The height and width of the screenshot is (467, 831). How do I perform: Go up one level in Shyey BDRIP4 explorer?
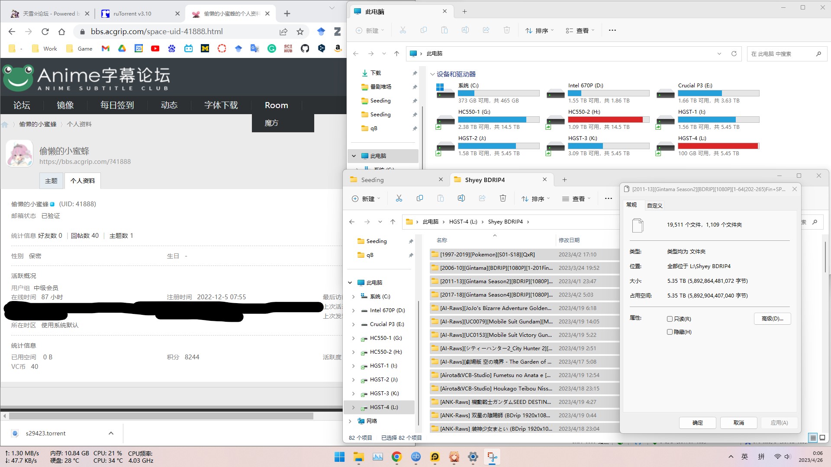coord(393,222)
